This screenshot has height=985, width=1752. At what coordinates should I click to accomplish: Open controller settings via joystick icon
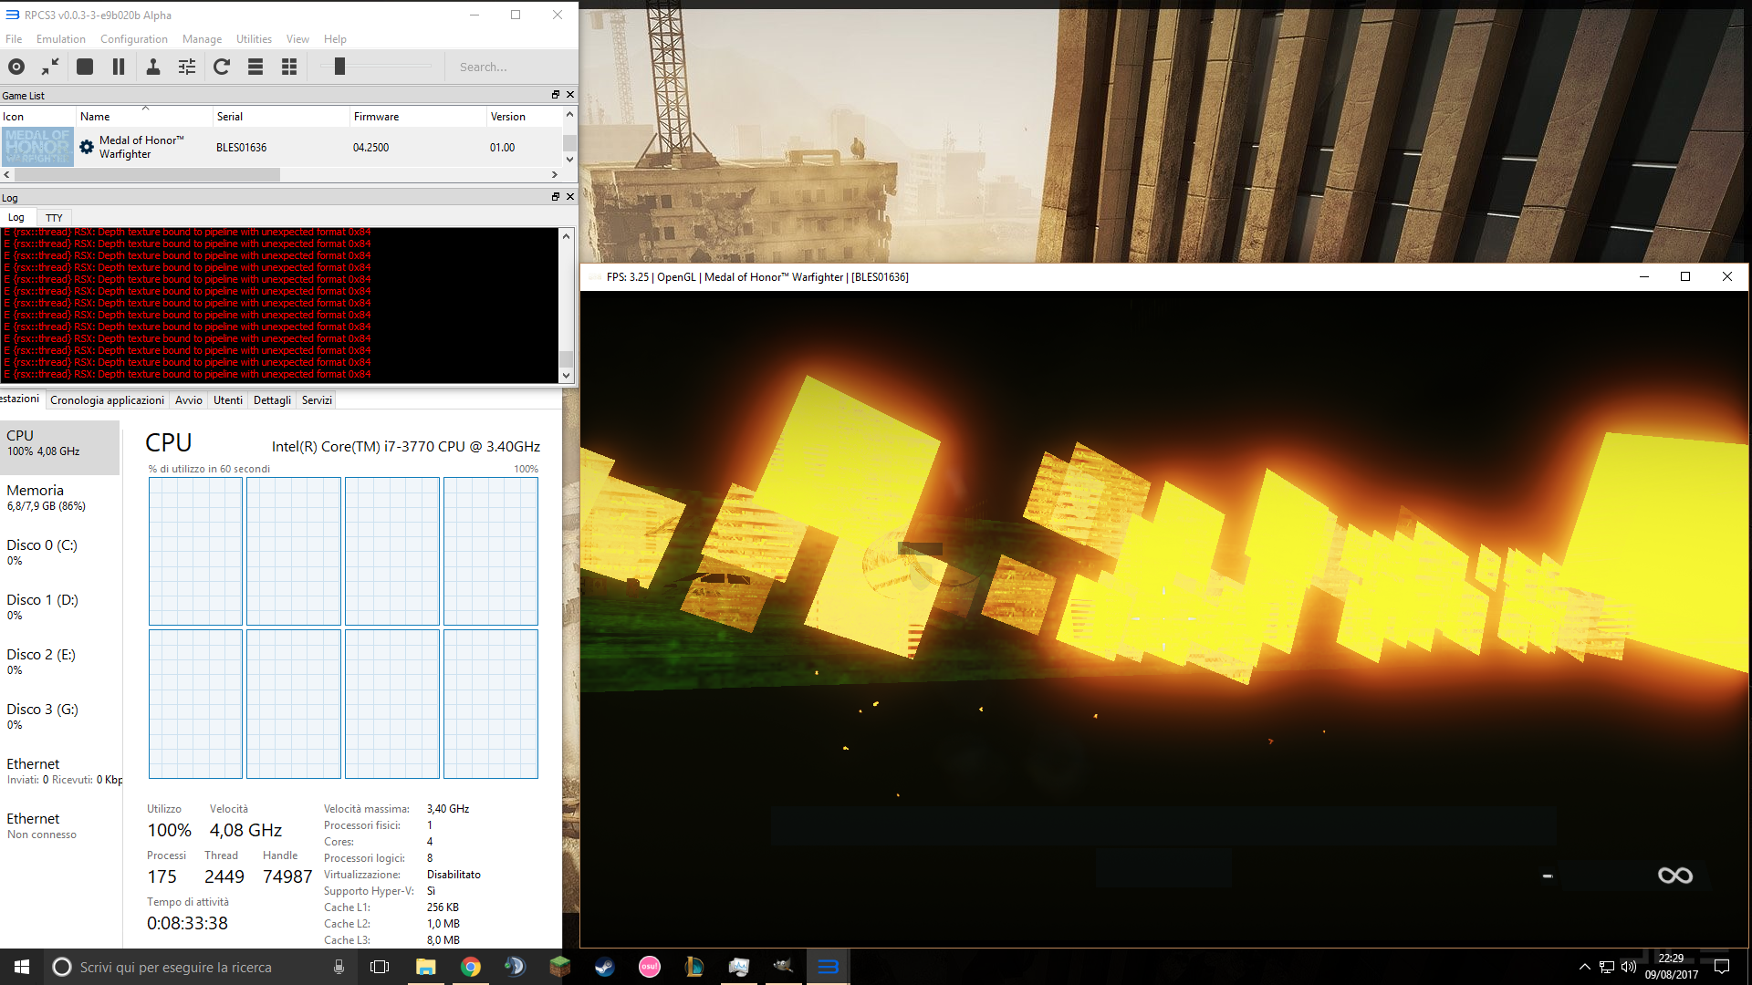point(153,67)
